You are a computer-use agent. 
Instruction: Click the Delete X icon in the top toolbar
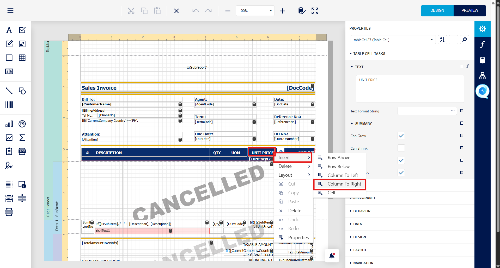click(x=176, y=11)
